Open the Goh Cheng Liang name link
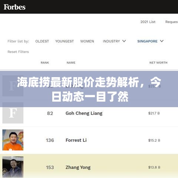 pyautogui.click(x=84, y=113)
